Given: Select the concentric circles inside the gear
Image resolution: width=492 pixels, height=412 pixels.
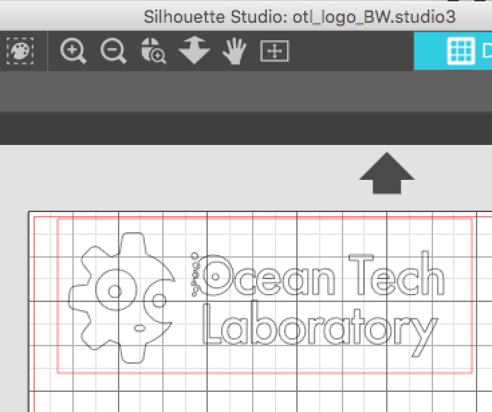Looking at the screenshot, I should (x=114, y=291).
